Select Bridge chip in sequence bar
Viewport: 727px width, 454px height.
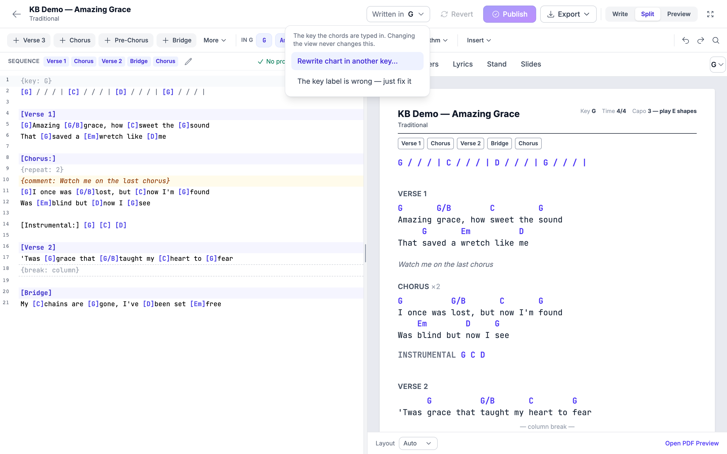point(139,61)
